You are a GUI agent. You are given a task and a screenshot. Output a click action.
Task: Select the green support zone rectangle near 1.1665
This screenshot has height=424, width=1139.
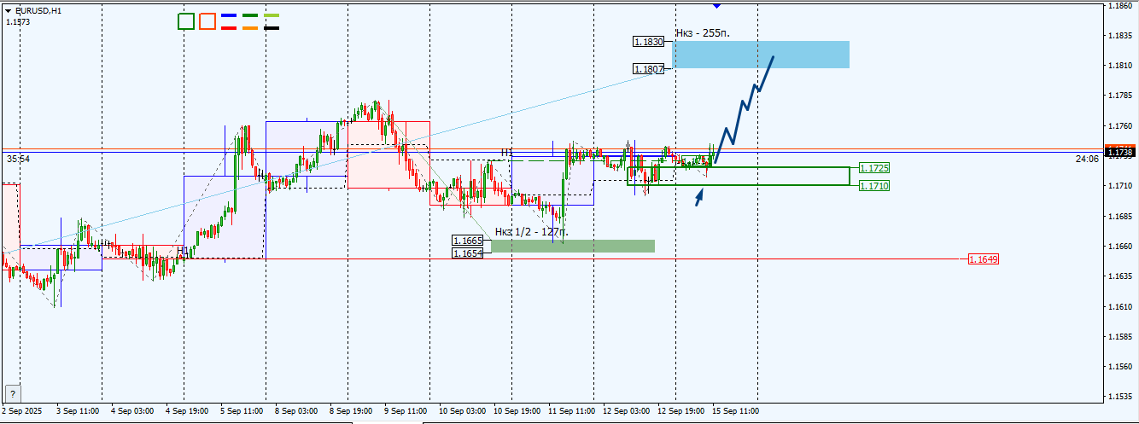coord(573,246)
